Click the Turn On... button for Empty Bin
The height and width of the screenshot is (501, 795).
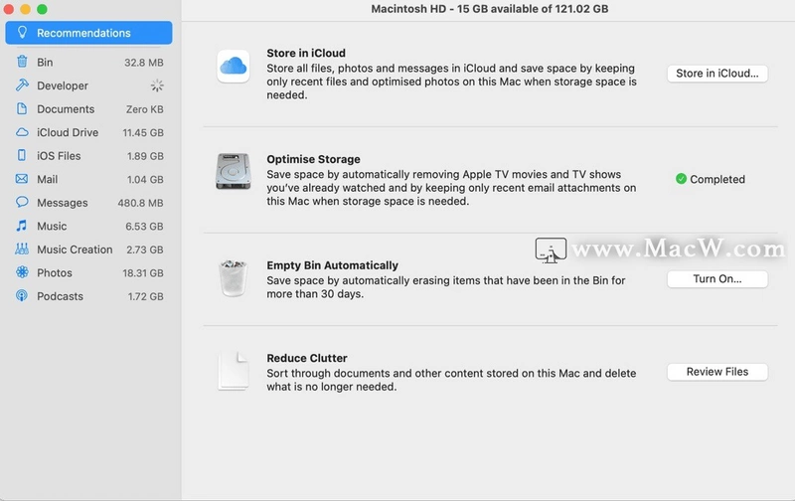click(716, 279)
